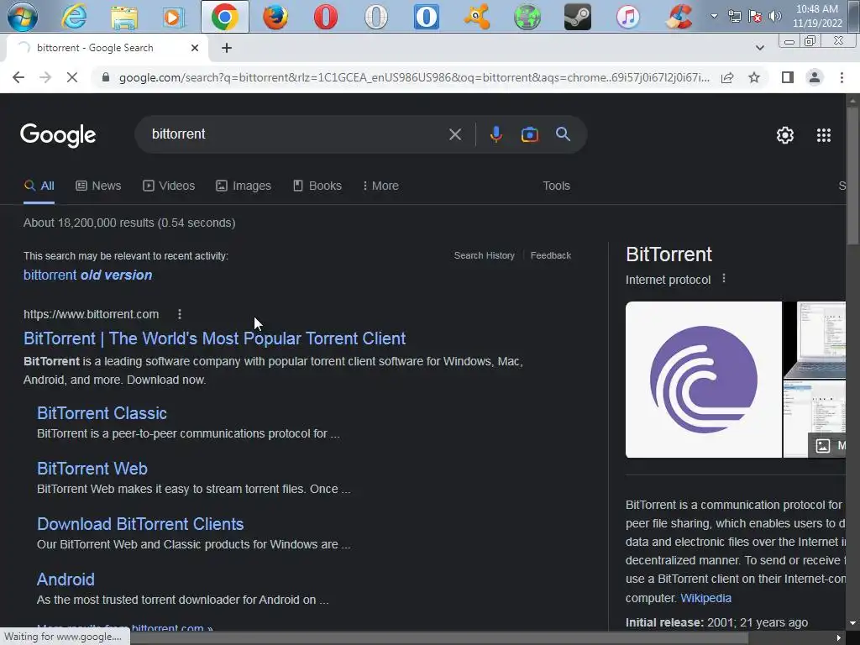Open a new Chrome tab
This screenshot has width=860, height=645.
(227, 48)
